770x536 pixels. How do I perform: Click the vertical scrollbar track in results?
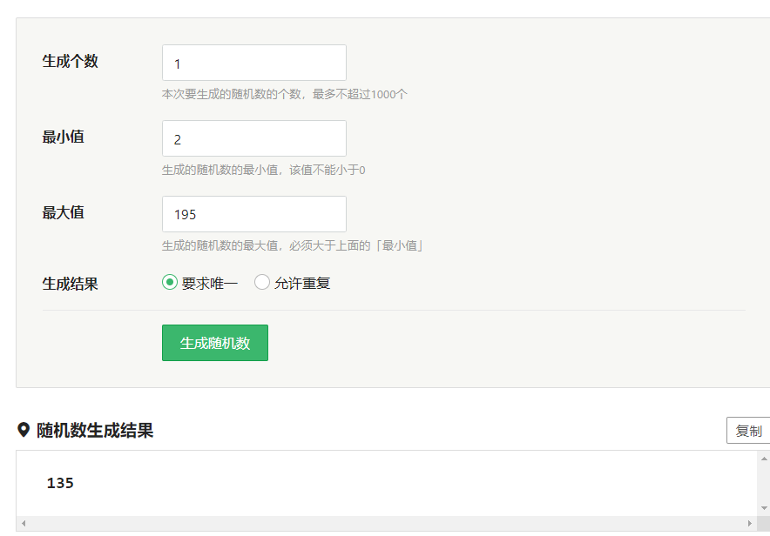pos(764,484)
